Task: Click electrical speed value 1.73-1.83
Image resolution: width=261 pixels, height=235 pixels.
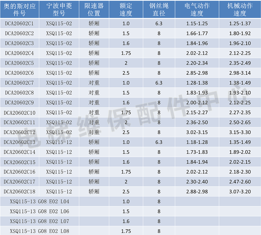Action: tap(197, 152)
